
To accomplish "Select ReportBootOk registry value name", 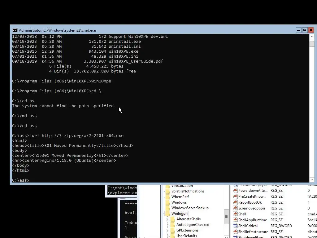I will click(250, 202).
